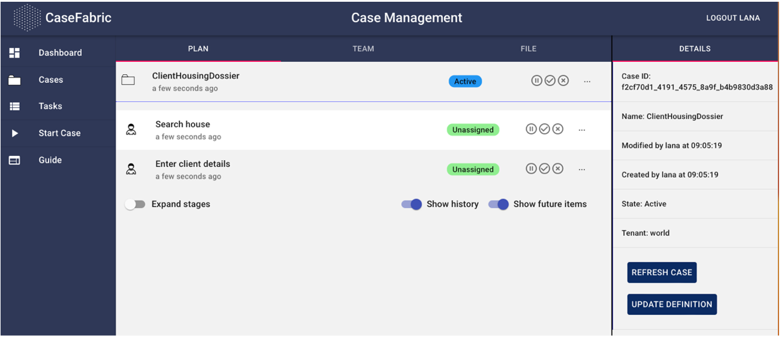782x337 pixels.
Task: Disable the Show history toggle
Action: coord(411,204)
